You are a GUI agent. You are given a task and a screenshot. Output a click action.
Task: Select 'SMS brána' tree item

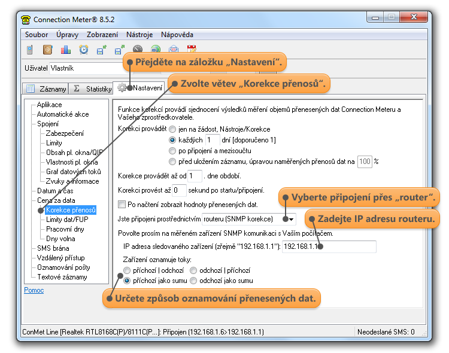pyautogui.click(x=53, y=248)
